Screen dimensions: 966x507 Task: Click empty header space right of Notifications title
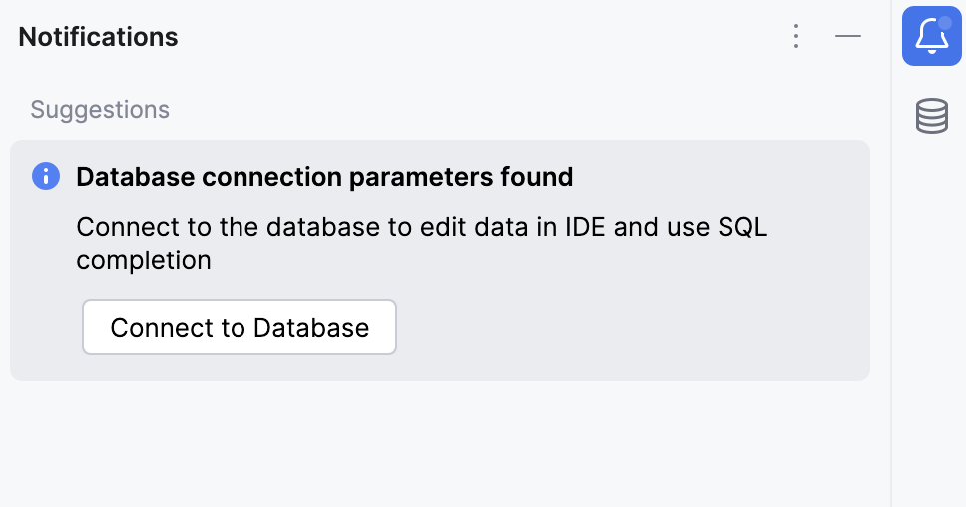point(479,37)
